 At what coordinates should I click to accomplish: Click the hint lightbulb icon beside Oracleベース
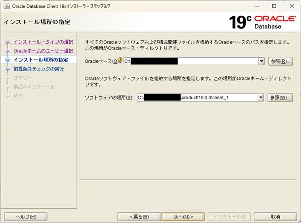coord(120,61)
